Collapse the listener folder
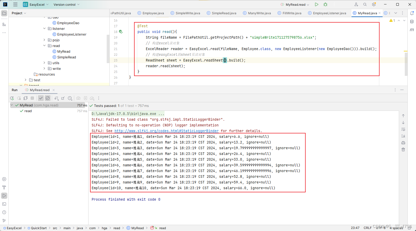Image resolution: width=416 pixels, height=231 pixels. [x=44, y=29]
